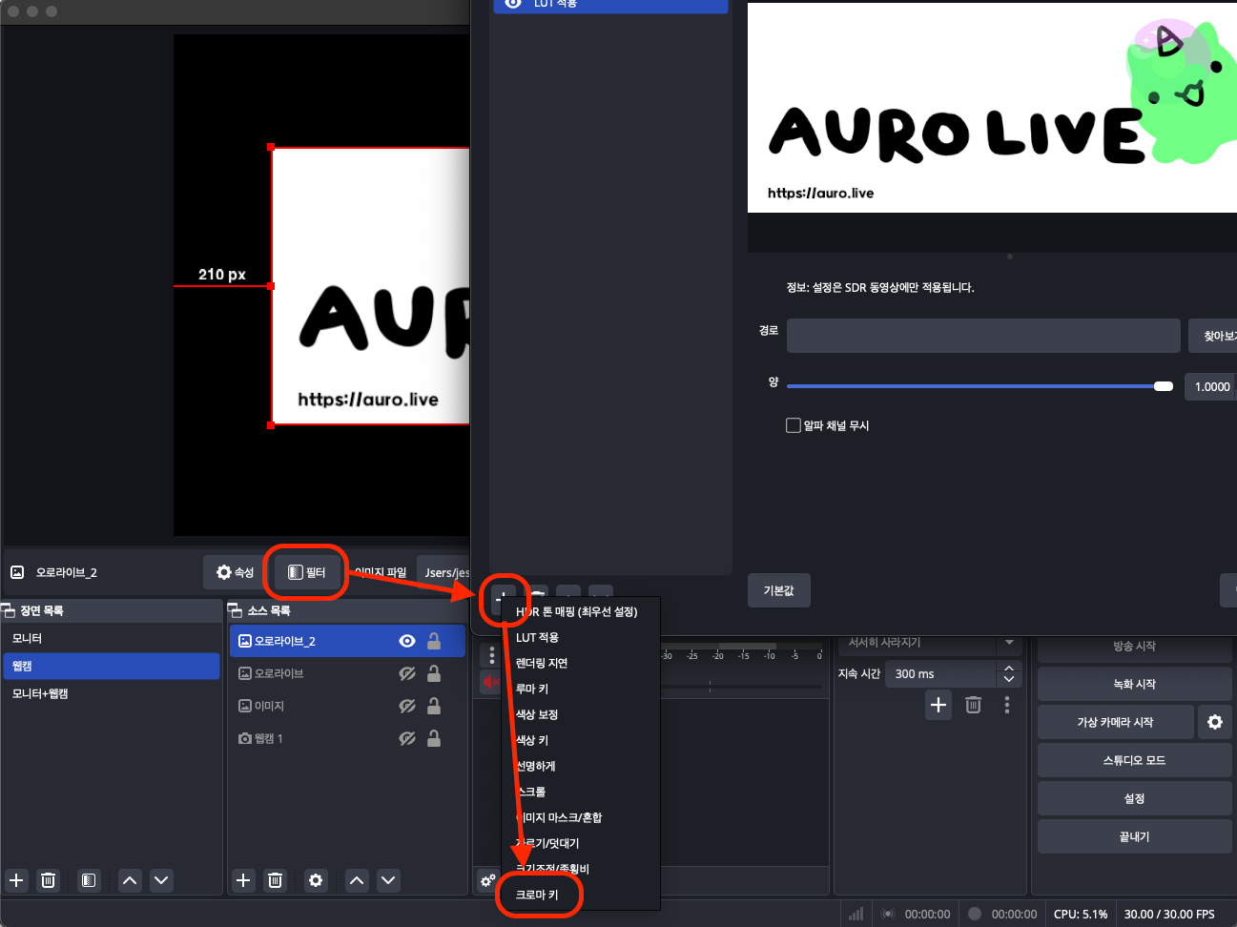
Task: Decrease the 지속 시간 value with down arrow
Action: (x=1009, y=680)
